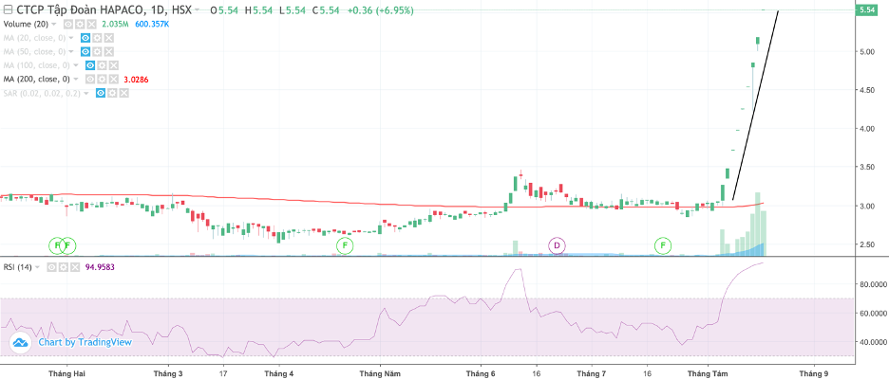Screen dimensions: 889x379
Task: Open dropdown arrow next to RSI (14)
Action: click(37, 268)
